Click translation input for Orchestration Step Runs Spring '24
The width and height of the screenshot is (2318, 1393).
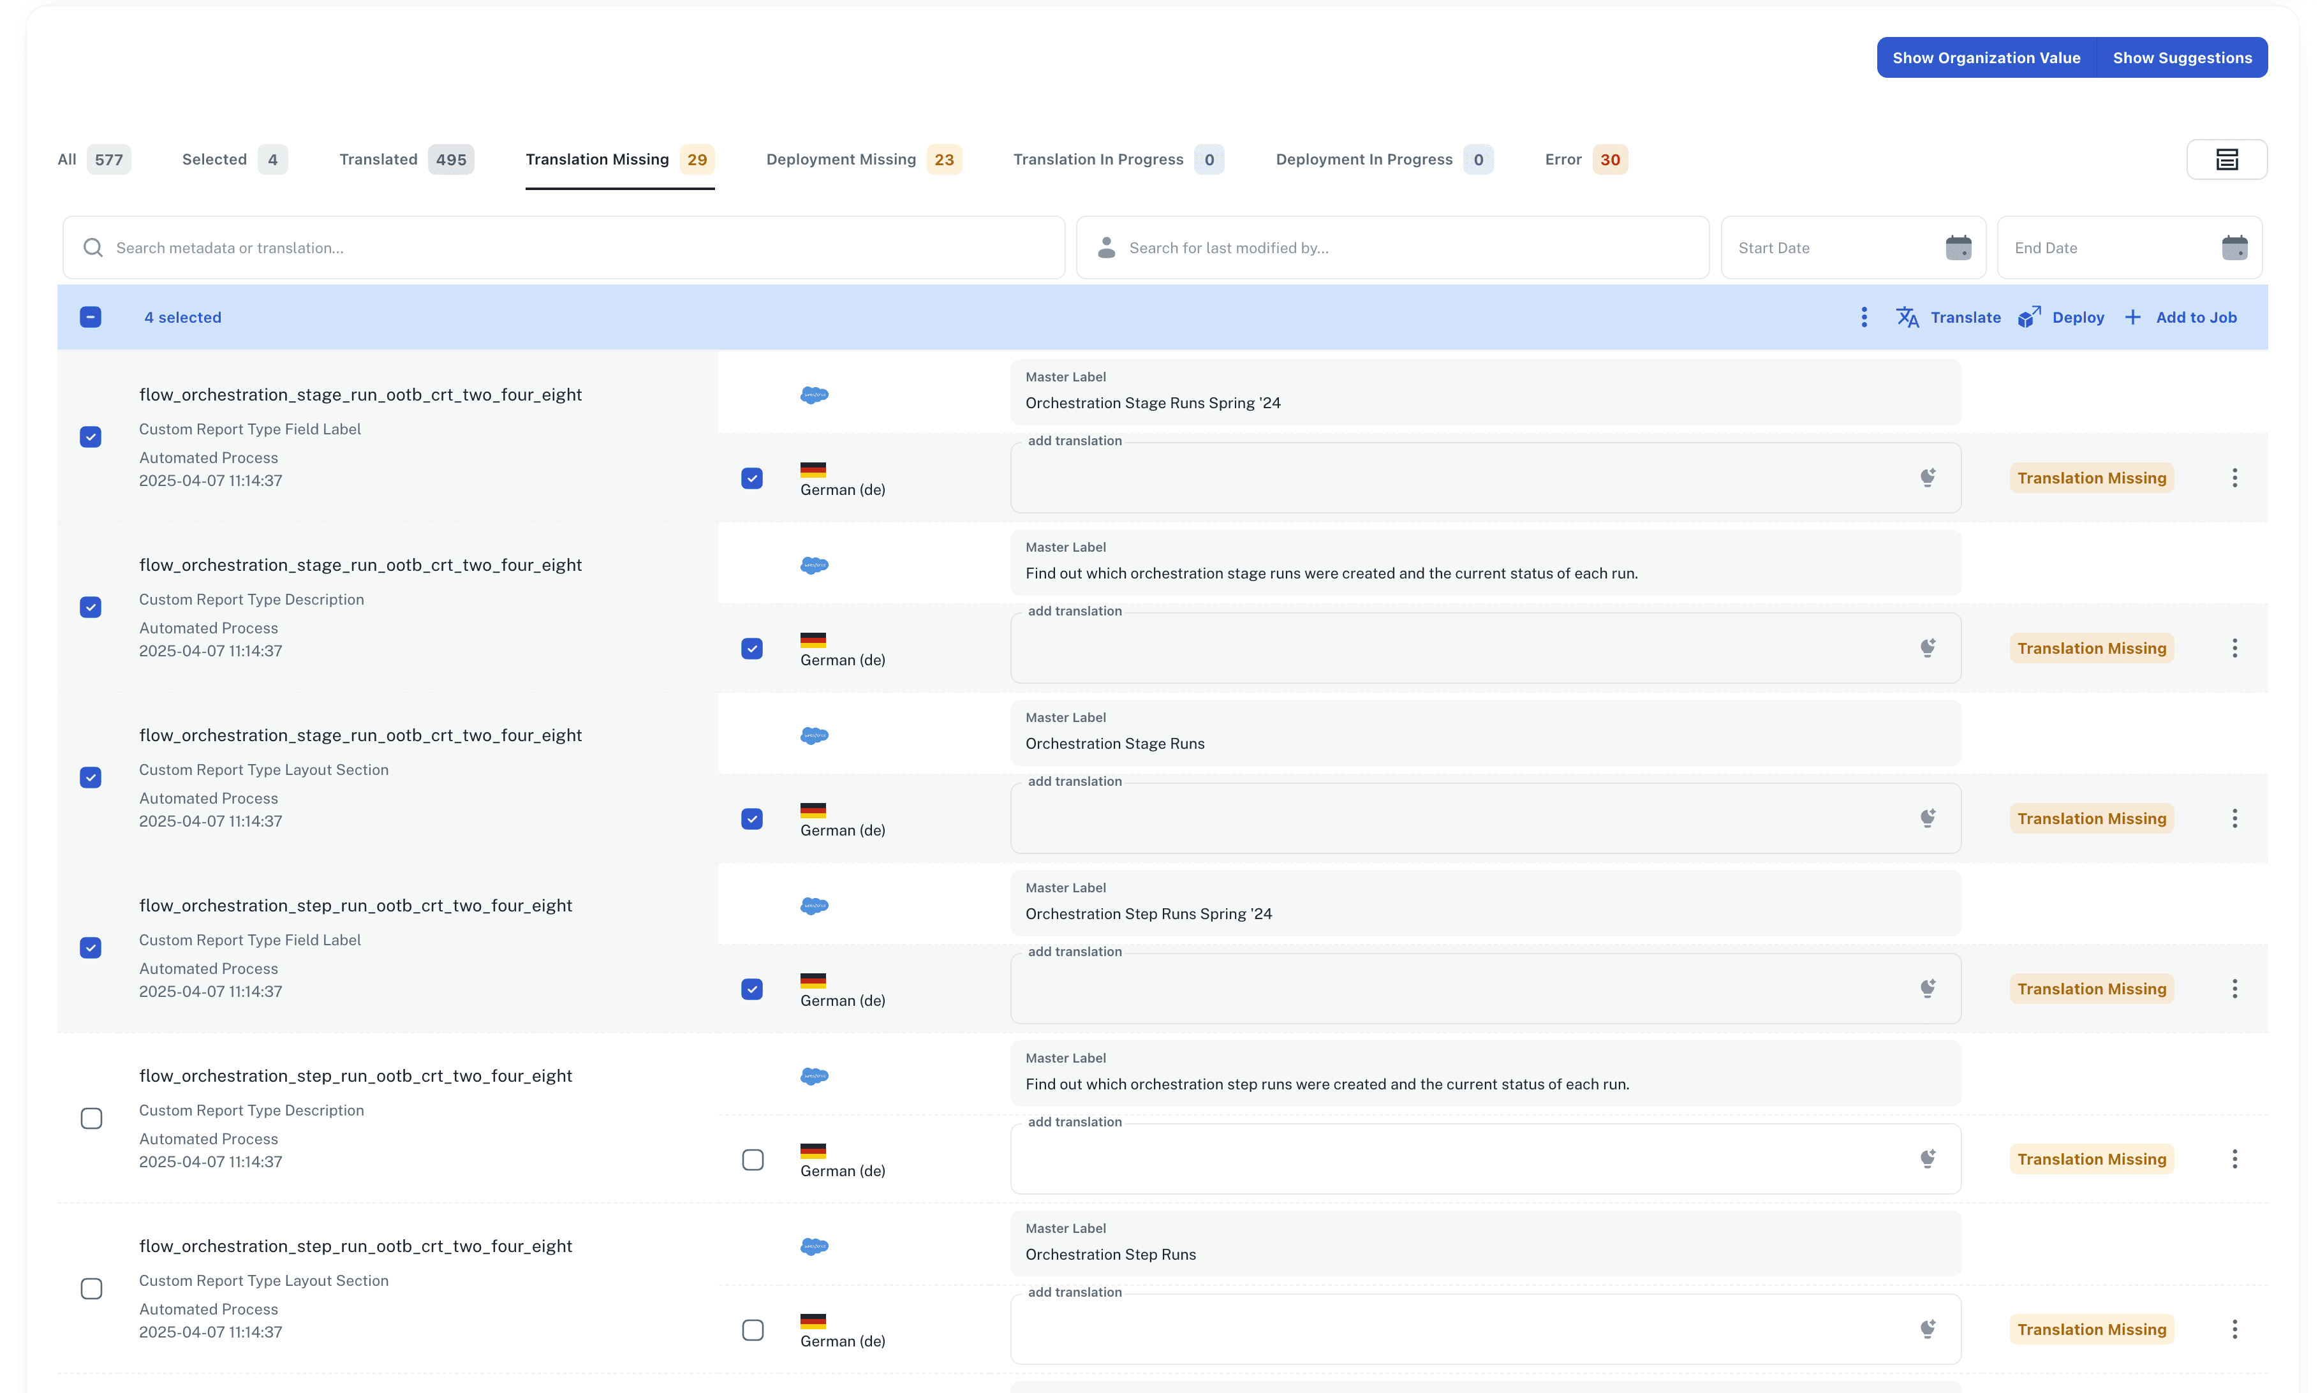pyautogui.click(x=1485, y=989)
